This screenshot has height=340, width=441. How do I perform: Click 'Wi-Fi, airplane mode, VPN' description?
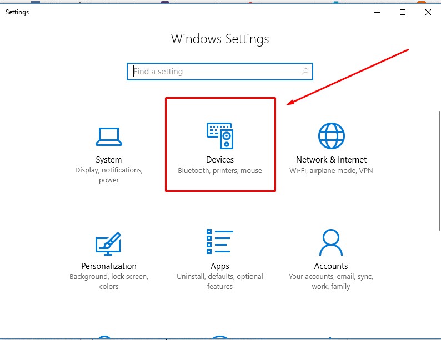[331, 170]
